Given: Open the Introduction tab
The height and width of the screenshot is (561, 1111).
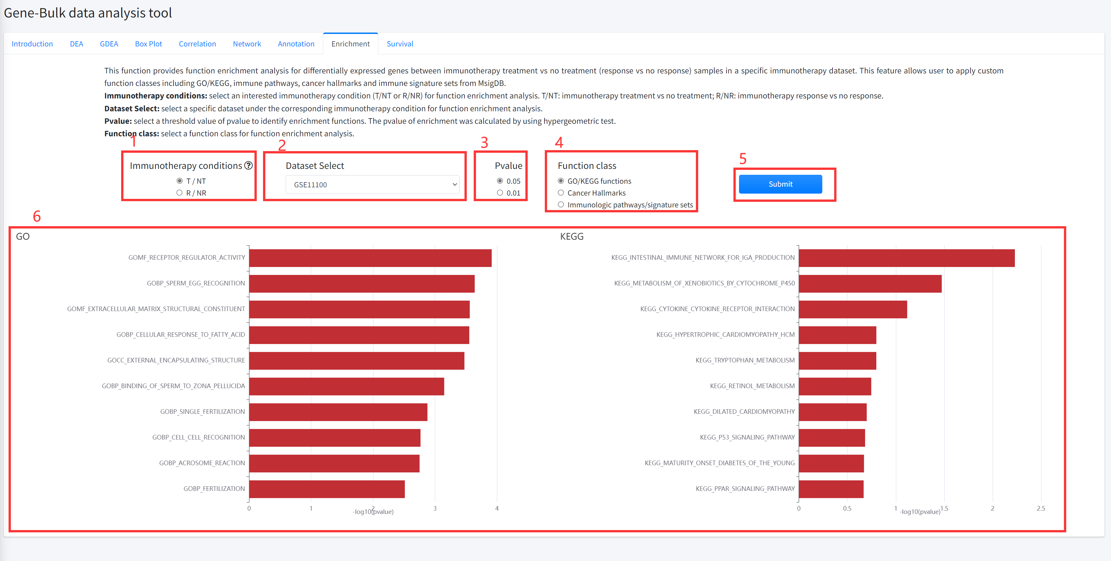Looking at the screenshot, I should [32, 44].
